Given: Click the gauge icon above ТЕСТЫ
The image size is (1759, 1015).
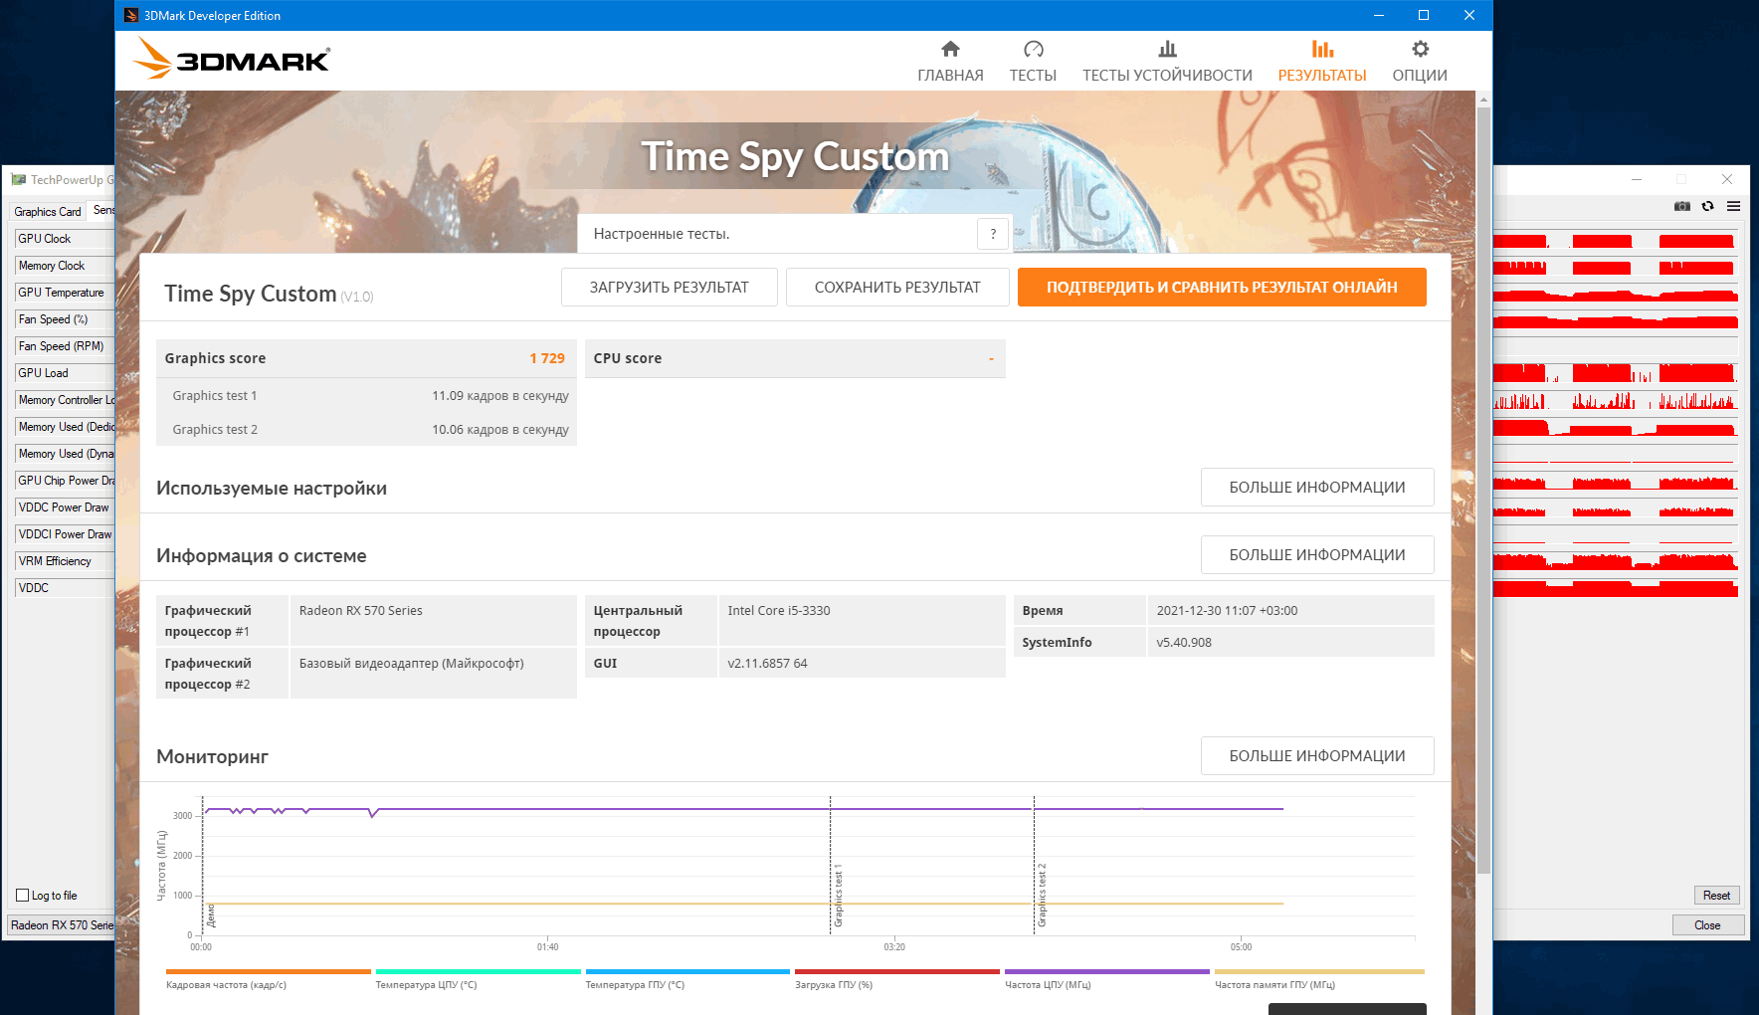Looking at the screenshot, I should tap(1033, 49).
